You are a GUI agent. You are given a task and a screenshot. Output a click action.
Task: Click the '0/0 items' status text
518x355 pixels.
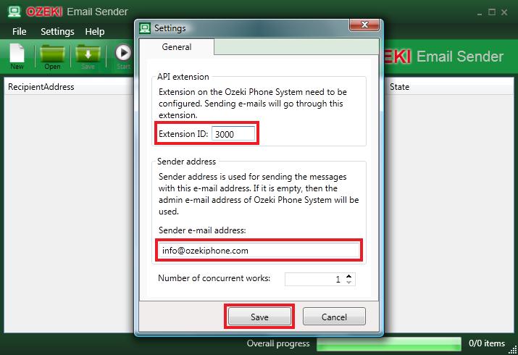coord(487,343)
